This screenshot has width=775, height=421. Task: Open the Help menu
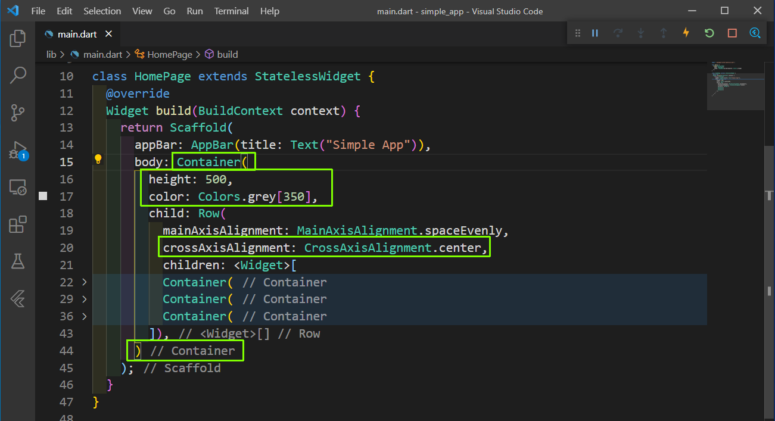pyautogui.click(x=270, y=11)
